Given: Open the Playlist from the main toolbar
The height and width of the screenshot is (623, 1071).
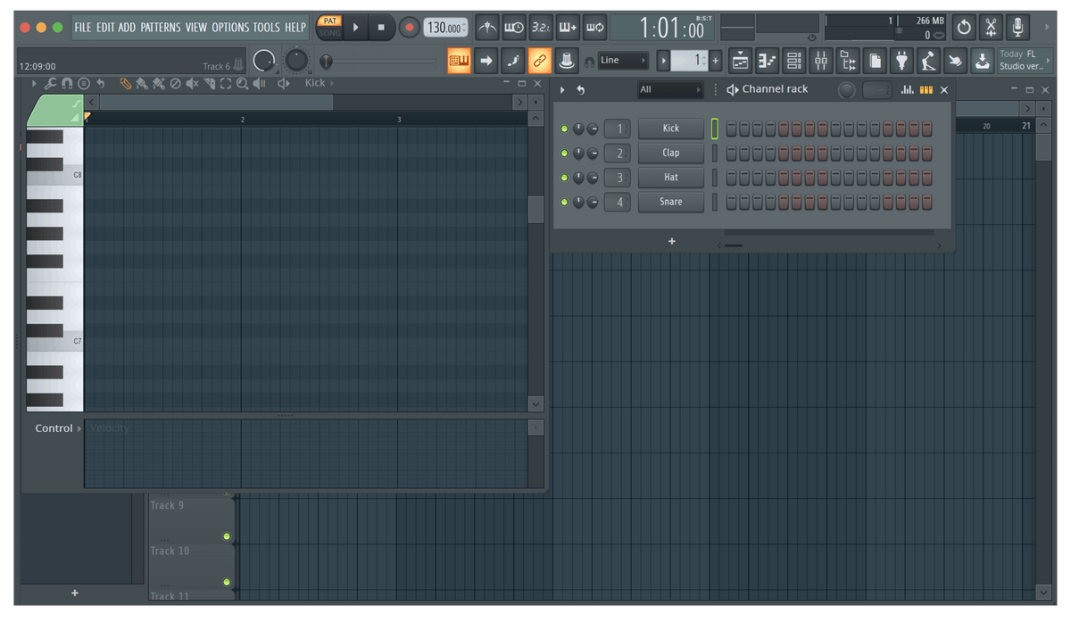Looking at the screenshot, I should point(740,60).
